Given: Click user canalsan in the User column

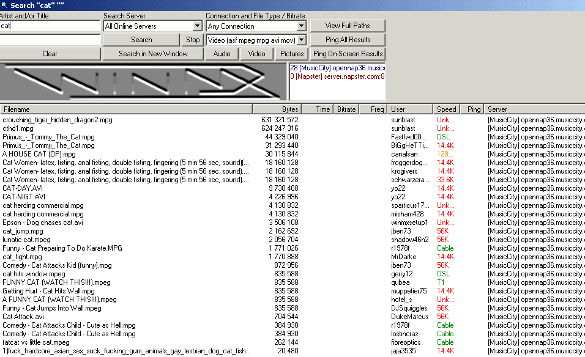Looking at the screenshot, I should click(404, 154).
